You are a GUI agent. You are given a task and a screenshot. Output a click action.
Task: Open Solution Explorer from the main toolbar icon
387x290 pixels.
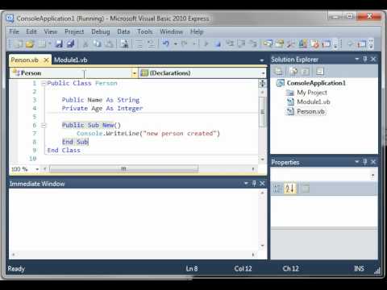pyautogui.click(x=268, y=43)
